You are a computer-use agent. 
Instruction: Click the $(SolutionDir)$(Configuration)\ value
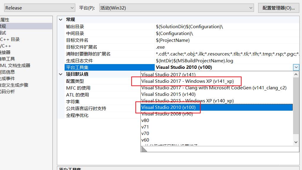click(189, 27)
